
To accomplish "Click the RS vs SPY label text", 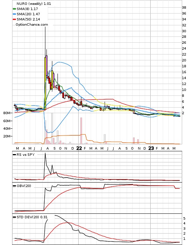I will point(26,155).
